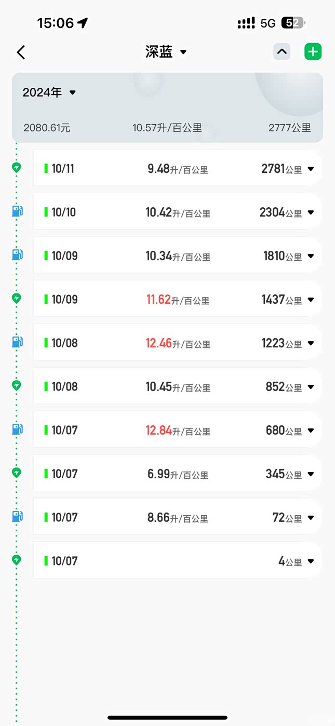The image size is (335, 726).
Task: Expand the 2781公里 record arrow
Action: coord(311,169)
